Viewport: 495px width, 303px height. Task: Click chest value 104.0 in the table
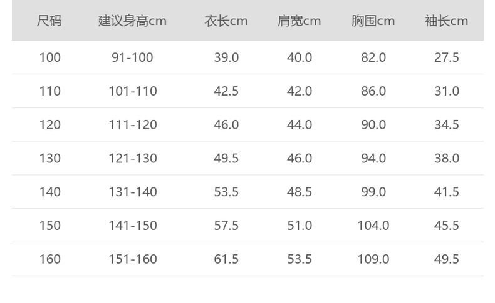373,226
